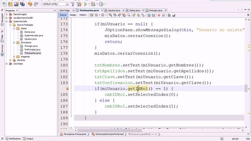Click the Find Previous Occurrence icon
The height and width of the screenshot is (141, 251).
click(x=115, y=15)
